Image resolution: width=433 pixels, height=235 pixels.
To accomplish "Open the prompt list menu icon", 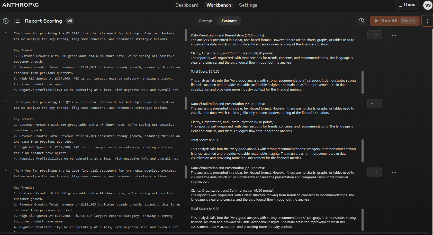I will (x=17, y=21).
